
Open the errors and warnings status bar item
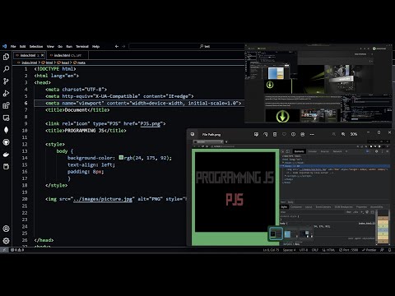[17, 250]
